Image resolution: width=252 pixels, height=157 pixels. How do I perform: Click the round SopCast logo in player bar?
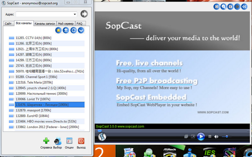pyautogui.click(x=102, y=137)
